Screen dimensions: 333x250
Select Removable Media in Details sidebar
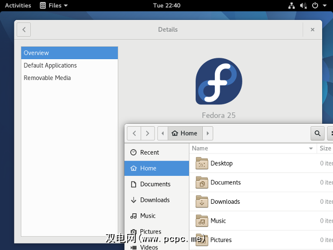pyautogui.click(x=47, y=78)
